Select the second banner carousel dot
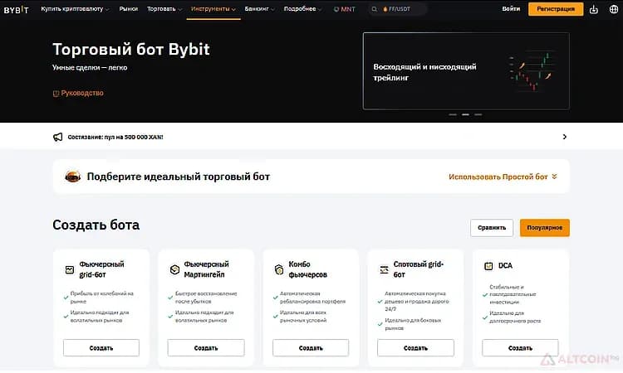 tap(465, 114)
